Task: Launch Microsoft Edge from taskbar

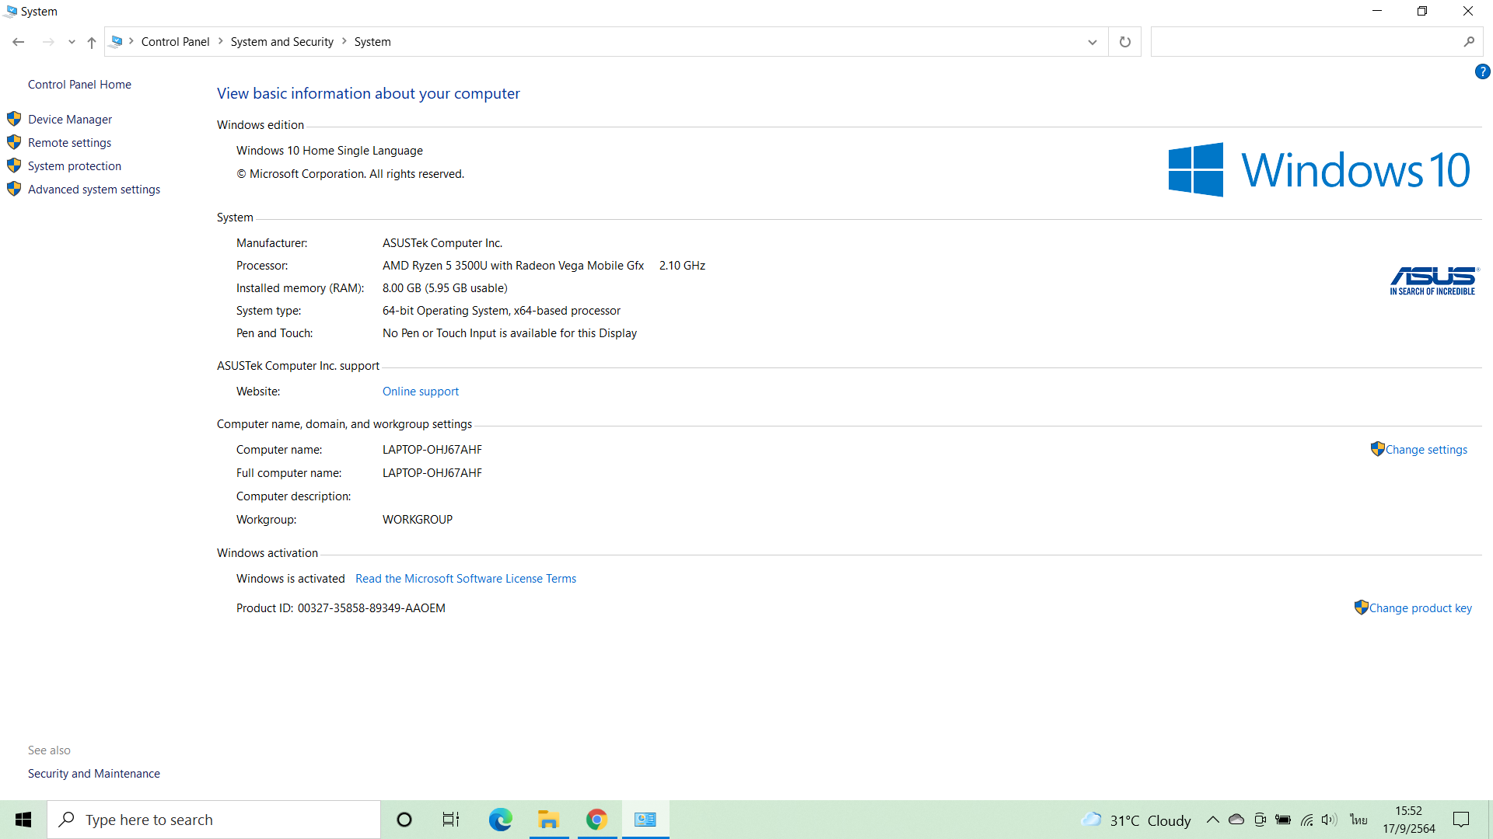Action: pyautogui.click(x=500, y=820)
